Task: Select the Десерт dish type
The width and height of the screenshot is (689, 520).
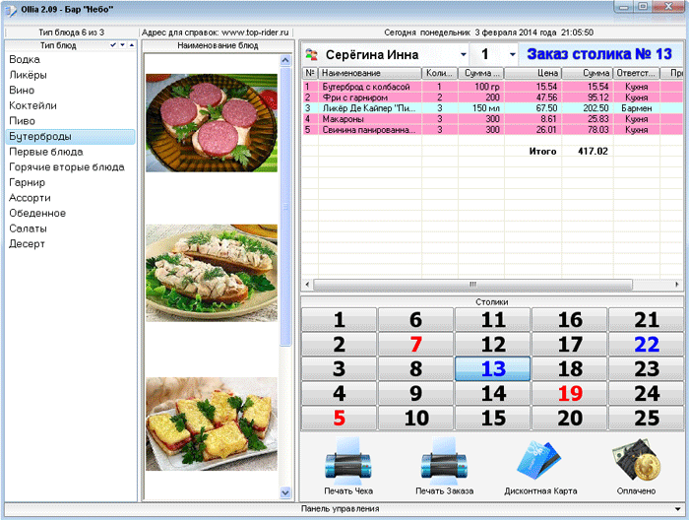Action: click(x=70, y=244)
